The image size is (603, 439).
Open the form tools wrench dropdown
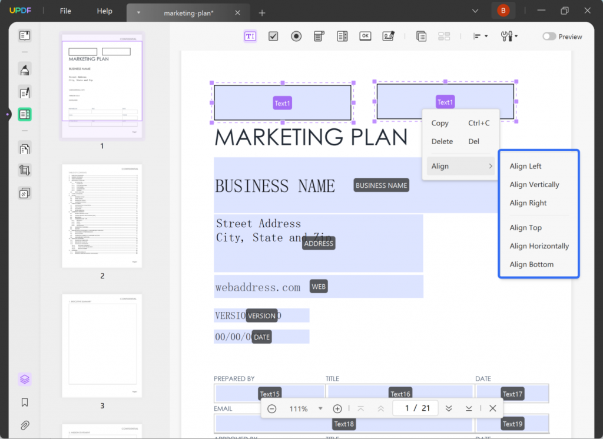pos(509,36)
